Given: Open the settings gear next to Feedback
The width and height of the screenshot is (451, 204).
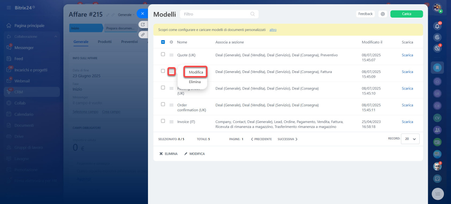Looking at the screenshot, I should [383, 14].
